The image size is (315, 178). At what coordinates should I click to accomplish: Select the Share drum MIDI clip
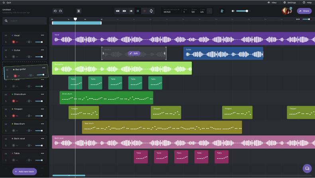tap(106, 98)
